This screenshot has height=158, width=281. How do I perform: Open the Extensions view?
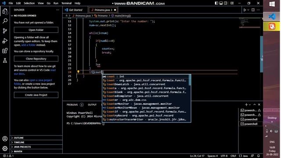[5, 51]
